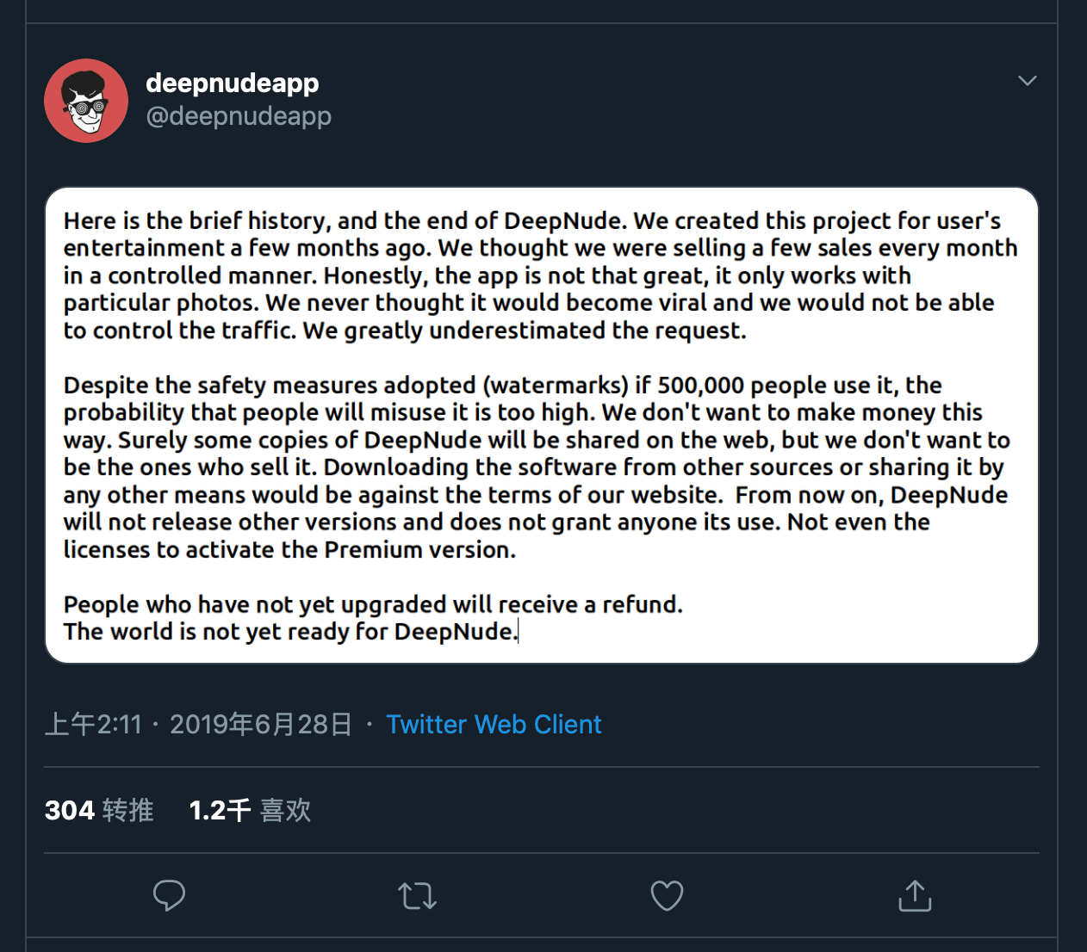Click the reply speech bubble icon
1087x952 pixels.
click(169, 895)
